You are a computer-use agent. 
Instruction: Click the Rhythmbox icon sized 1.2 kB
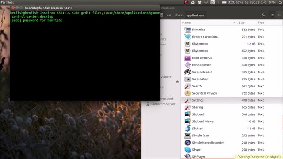[187, 44]
